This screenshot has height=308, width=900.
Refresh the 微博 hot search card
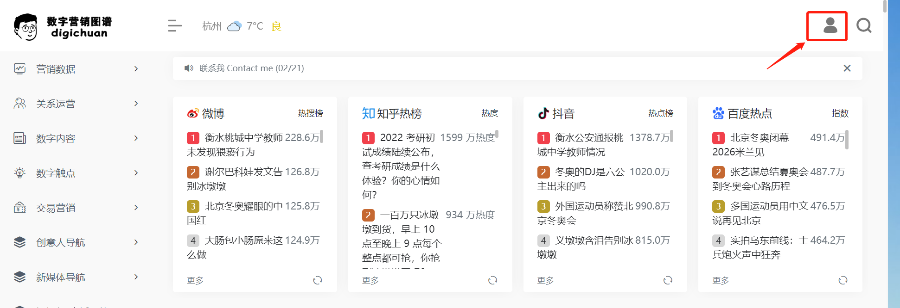(318, 280)
